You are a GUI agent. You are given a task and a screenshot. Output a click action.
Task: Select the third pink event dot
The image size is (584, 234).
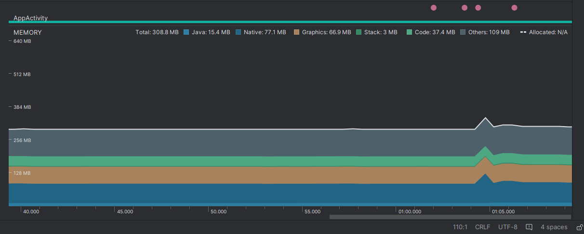[478, 8]
